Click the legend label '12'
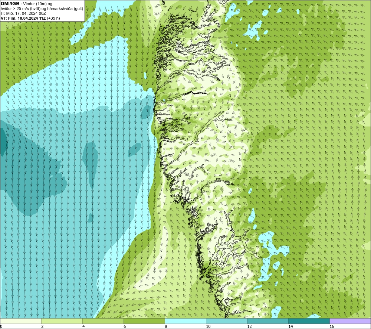The height and width of the screenshot is (329, 371). [249, 326]
